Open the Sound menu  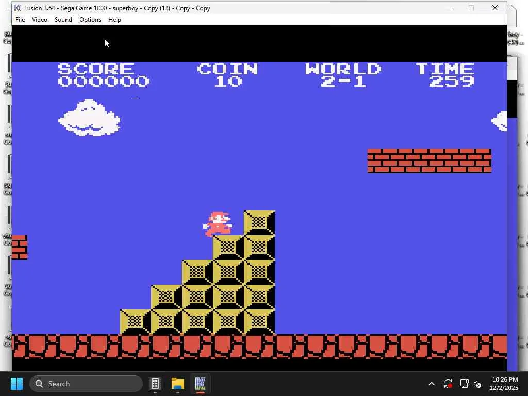63,20
